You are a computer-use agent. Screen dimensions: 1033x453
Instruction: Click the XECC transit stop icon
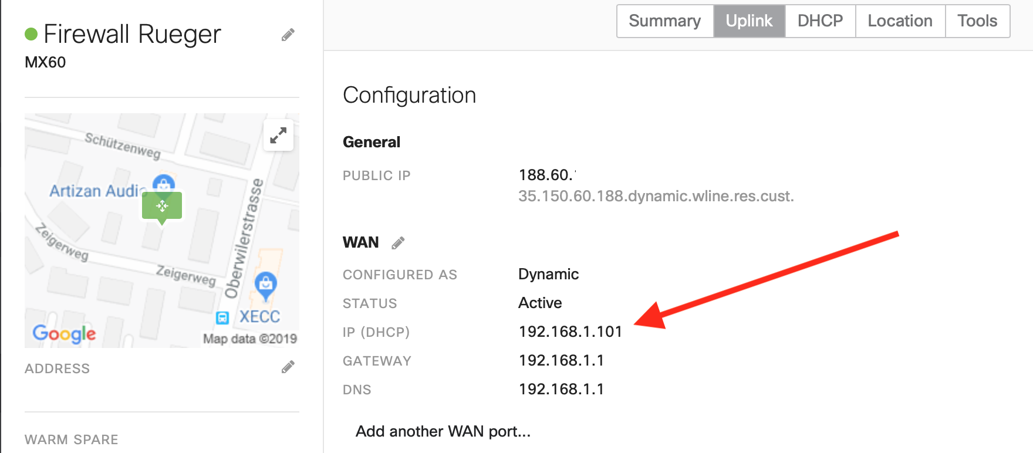pyautogui.click(x=222, y=317)
